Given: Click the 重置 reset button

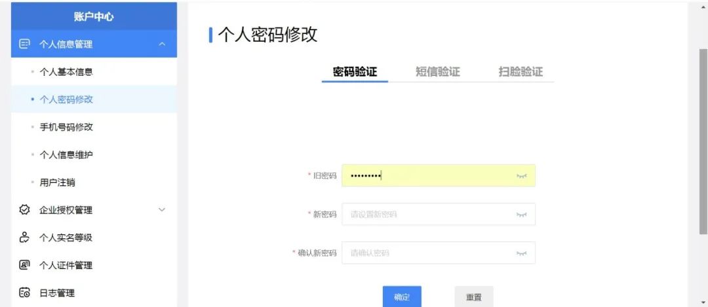Looking at the screenshot, I should coord(474,297).
